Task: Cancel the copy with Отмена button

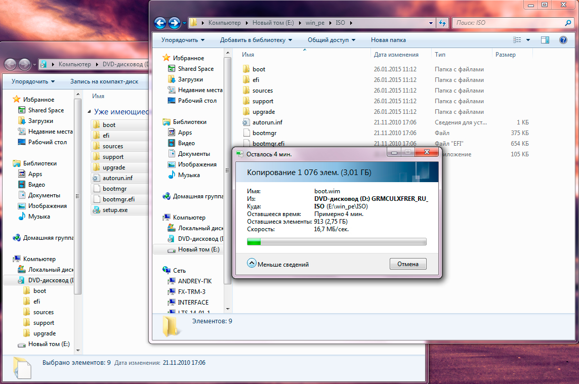Action: click(407, 264)
